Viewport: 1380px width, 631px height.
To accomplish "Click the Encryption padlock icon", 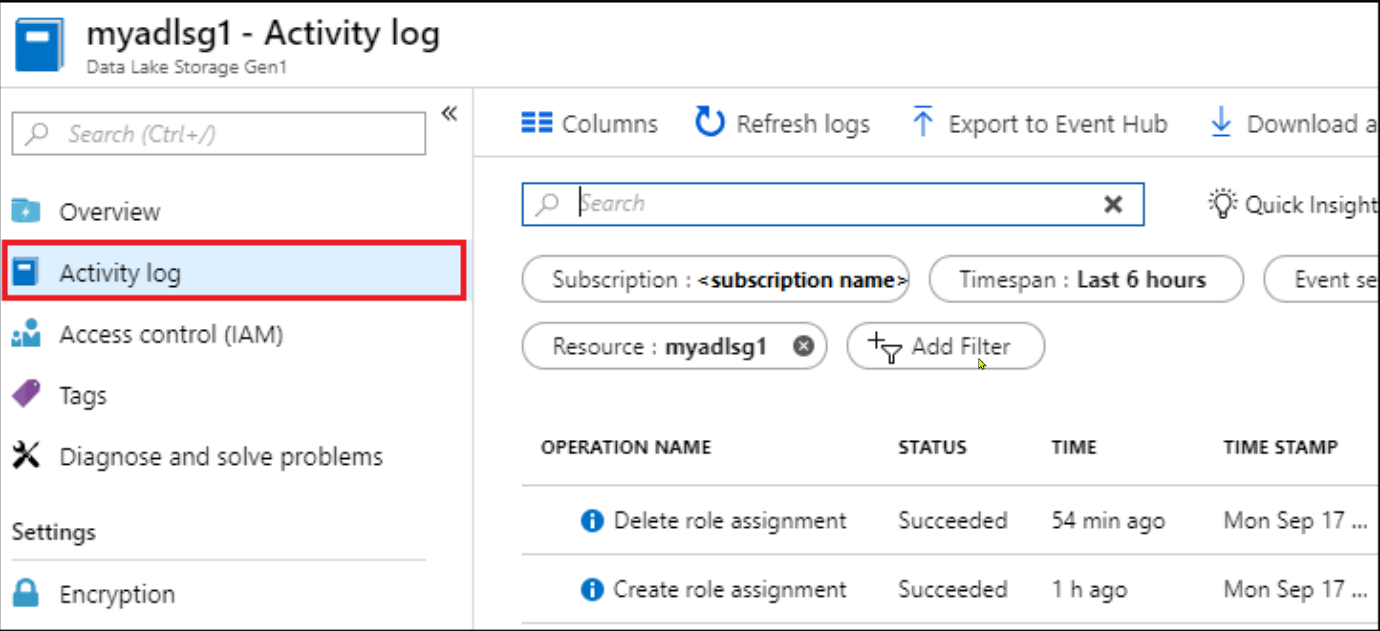I will [25, 593].
